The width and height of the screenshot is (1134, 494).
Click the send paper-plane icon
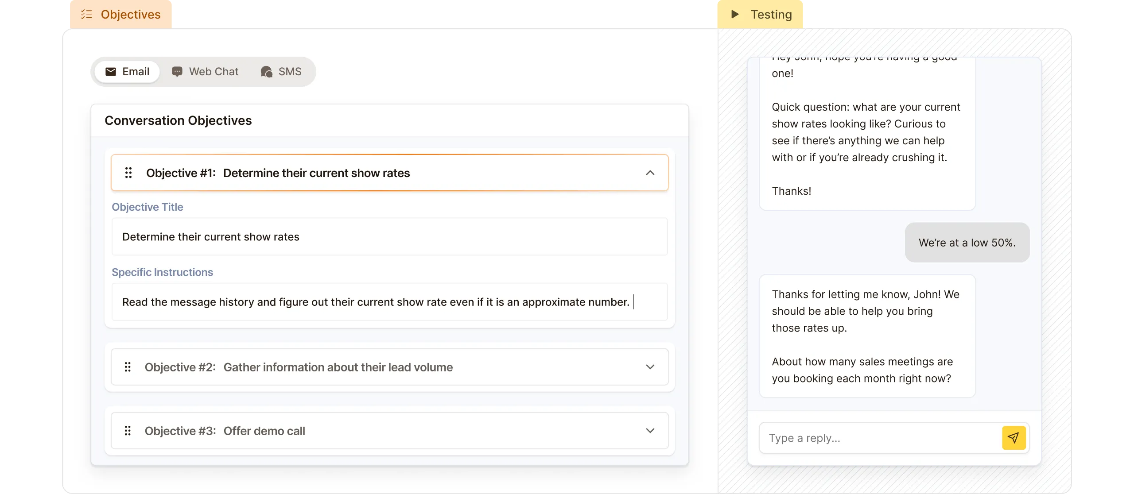pos(1014,437)
